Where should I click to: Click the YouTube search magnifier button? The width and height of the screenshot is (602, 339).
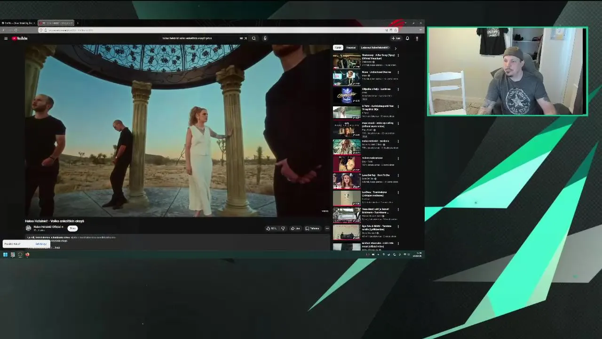(x=253, y=38)
